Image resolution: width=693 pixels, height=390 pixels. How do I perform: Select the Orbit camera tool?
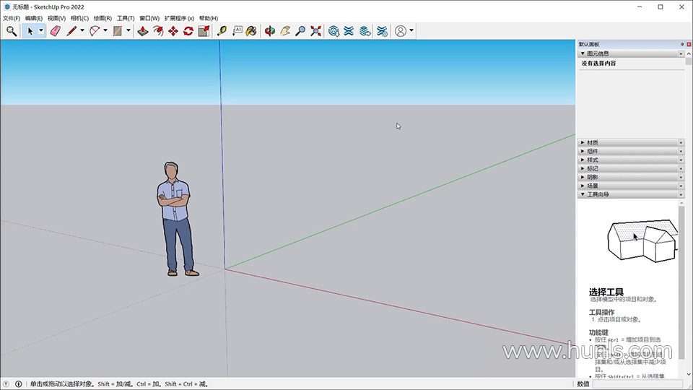269,31
